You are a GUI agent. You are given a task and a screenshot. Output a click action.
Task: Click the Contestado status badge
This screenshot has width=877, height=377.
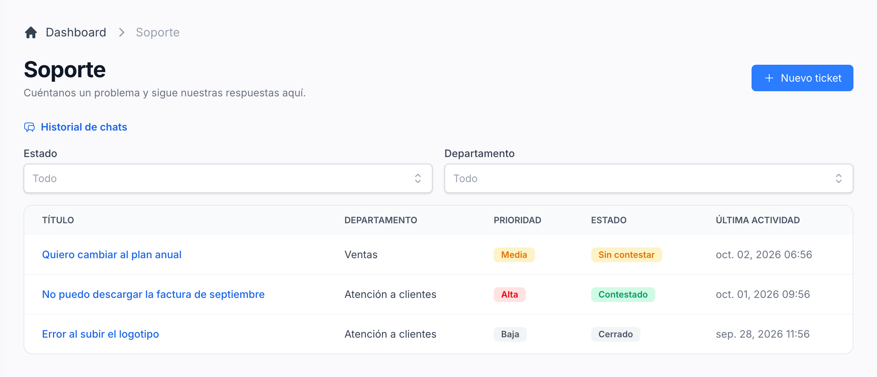(x=623, y=295)
